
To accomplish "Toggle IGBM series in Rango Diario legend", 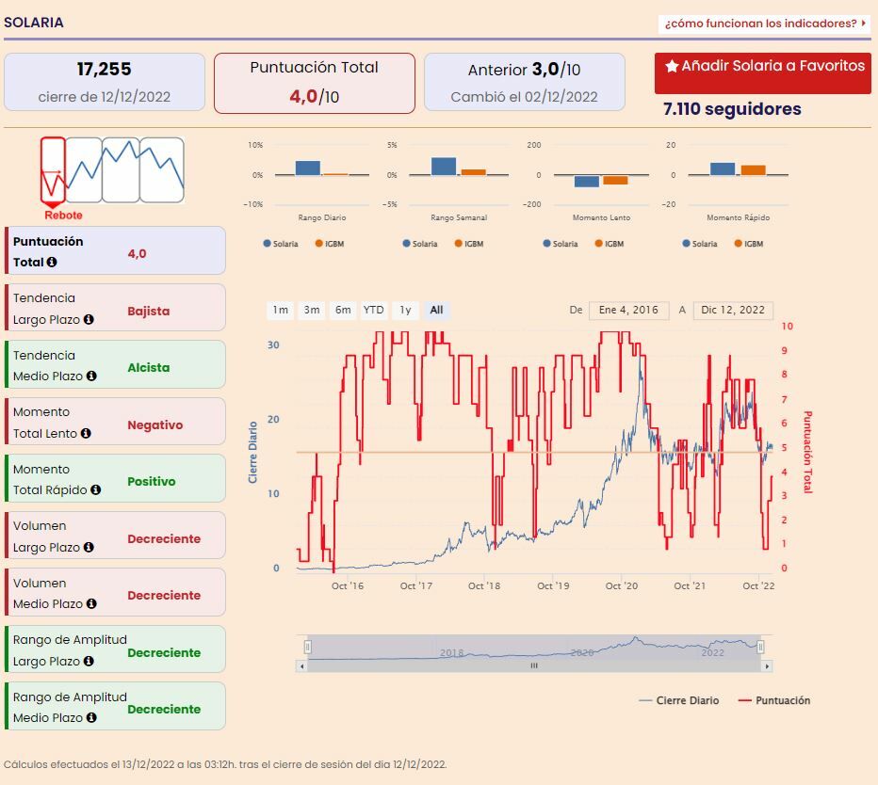I will point(330,244).
